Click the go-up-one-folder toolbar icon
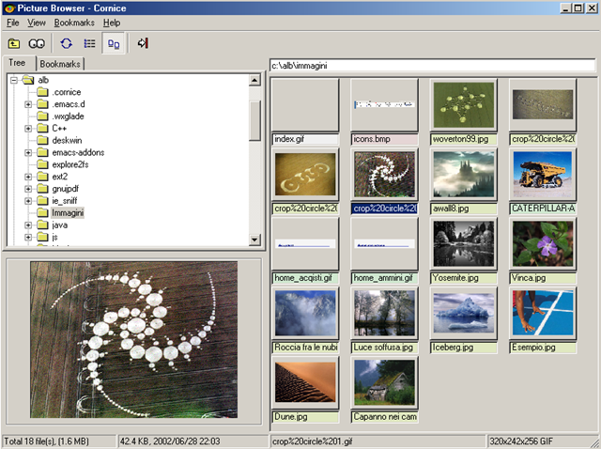This screenshot has width=601, height=449. (13, 43)
